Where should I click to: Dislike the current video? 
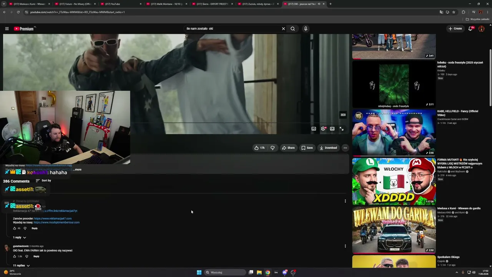pyautogui.click(x=273, y=148)
